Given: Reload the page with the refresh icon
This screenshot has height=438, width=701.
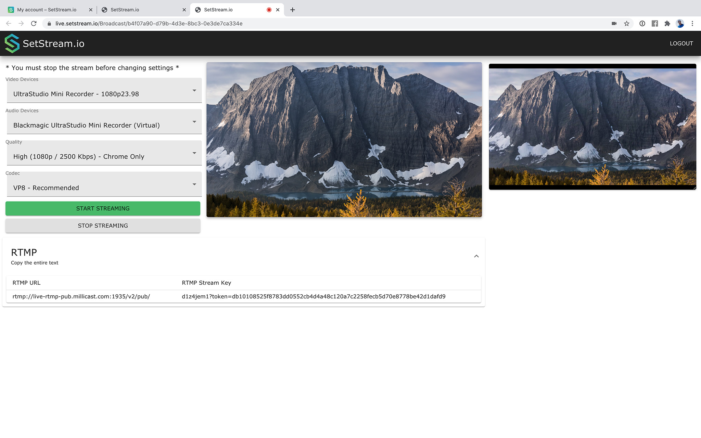Looking at the screenshot, I should pos(34,24).
